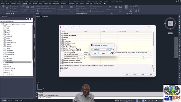
Task: Expand Surface node in Toolspace tree
Action: point(3,30)
